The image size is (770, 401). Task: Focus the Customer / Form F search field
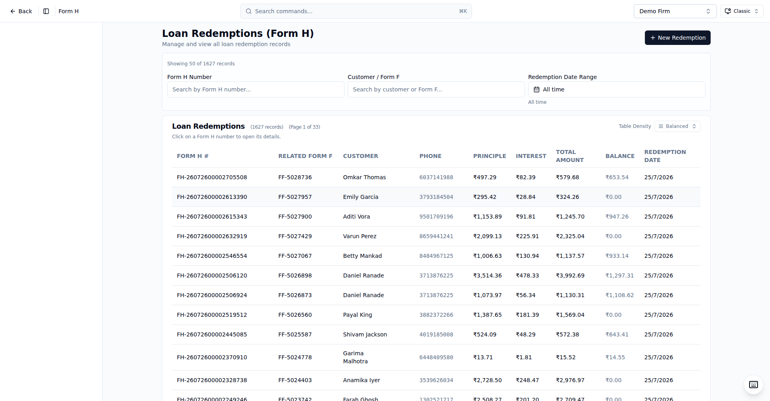pos(436,89)
